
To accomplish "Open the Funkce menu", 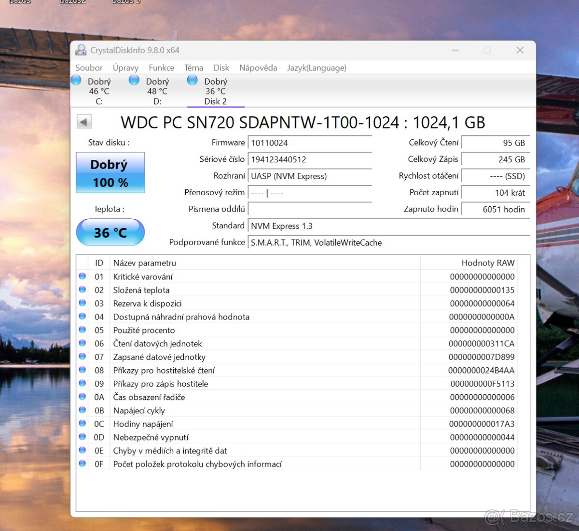I will 161,68.
